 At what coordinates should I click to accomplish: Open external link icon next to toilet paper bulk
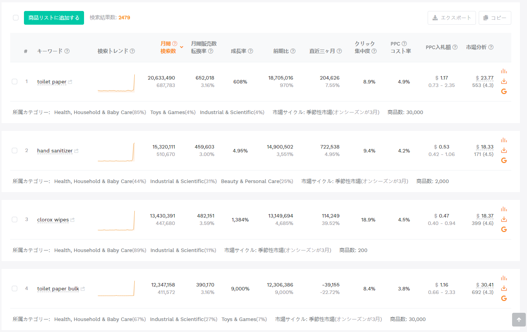pyautogui.click(x=83, y=289)
